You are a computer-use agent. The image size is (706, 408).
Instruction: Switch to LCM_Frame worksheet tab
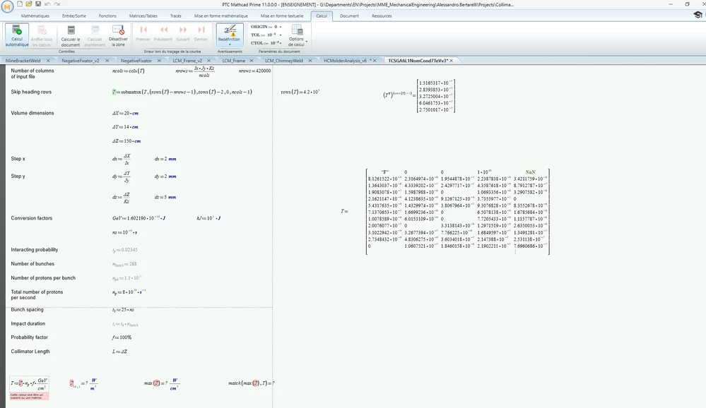coord(234,61)
